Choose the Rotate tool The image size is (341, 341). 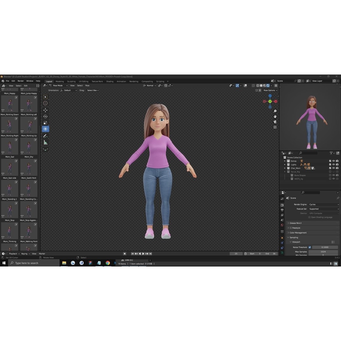(x=45, y=117)
